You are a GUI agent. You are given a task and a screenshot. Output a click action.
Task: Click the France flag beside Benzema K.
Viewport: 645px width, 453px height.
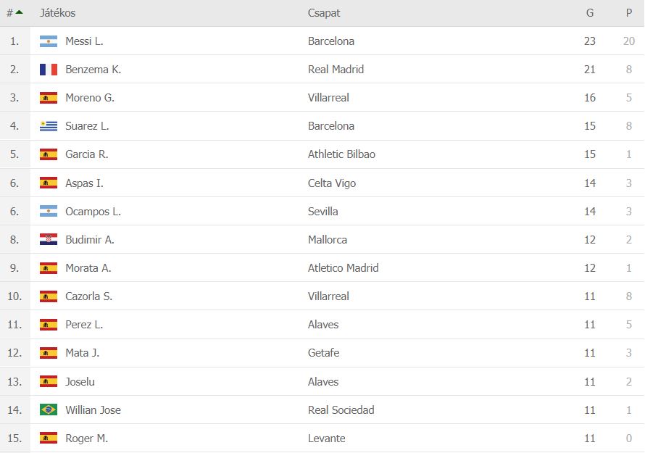49,70
